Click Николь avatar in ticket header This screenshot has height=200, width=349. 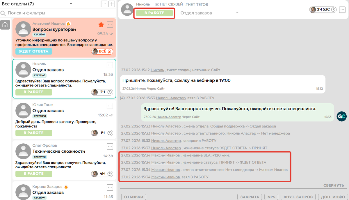[x=127, y=10]
